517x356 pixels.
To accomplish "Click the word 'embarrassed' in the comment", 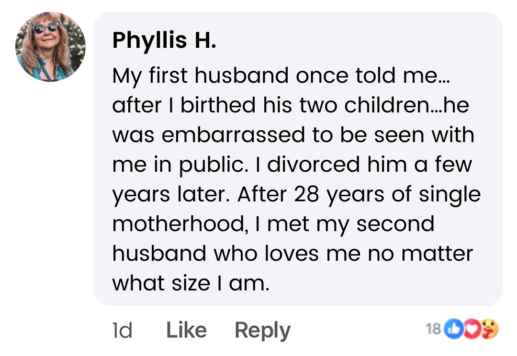I will [233, 135].
